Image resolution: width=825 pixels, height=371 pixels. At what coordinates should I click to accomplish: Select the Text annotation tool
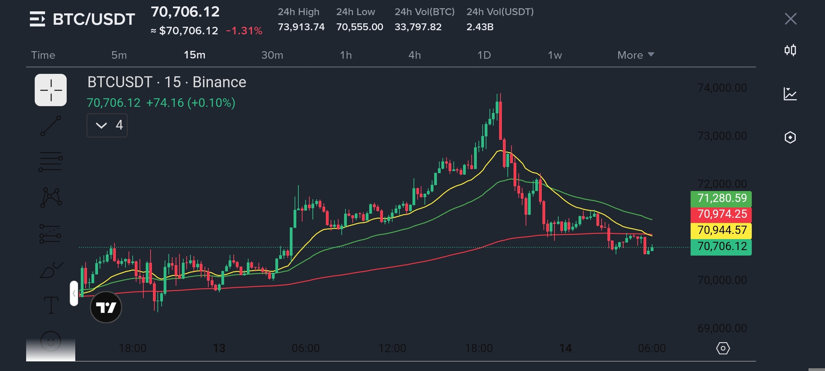coord(51,305)
